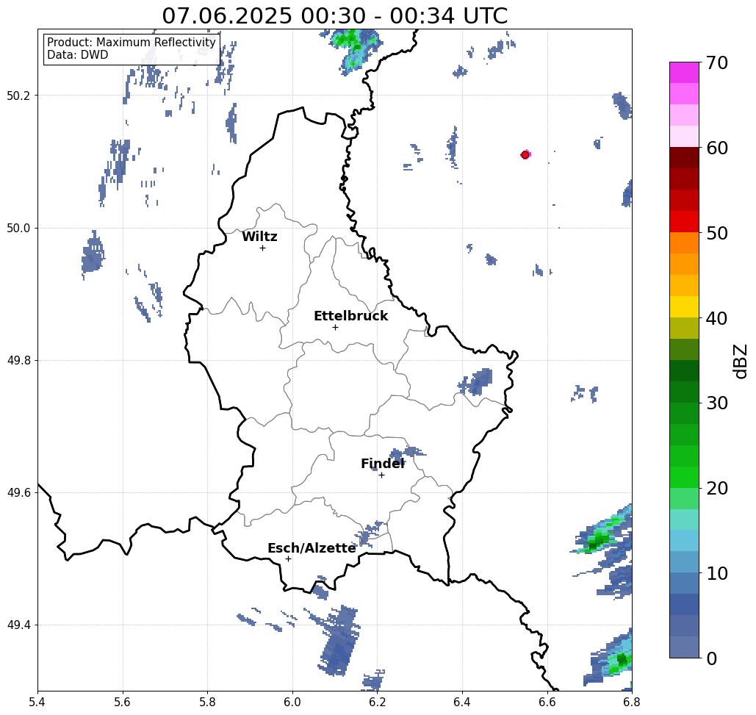Click the longitude tick label 5.4
The image size is (756, 715).
pyautogui.click(x=37, y=702)
